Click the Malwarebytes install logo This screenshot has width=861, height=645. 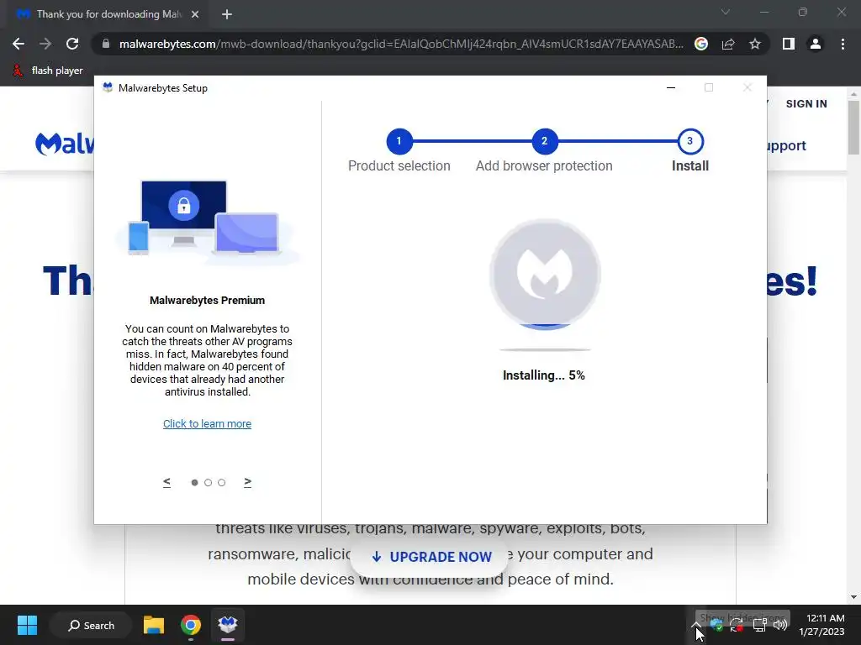545,274
